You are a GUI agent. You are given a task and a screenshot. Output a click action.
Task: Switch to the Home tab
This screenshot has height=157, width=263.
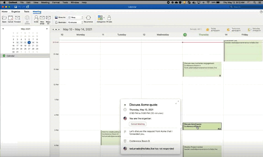[5, 11]
